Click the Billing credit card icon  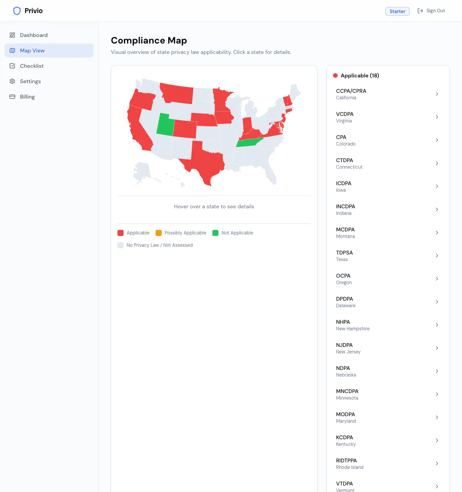(x=12, y=97)
